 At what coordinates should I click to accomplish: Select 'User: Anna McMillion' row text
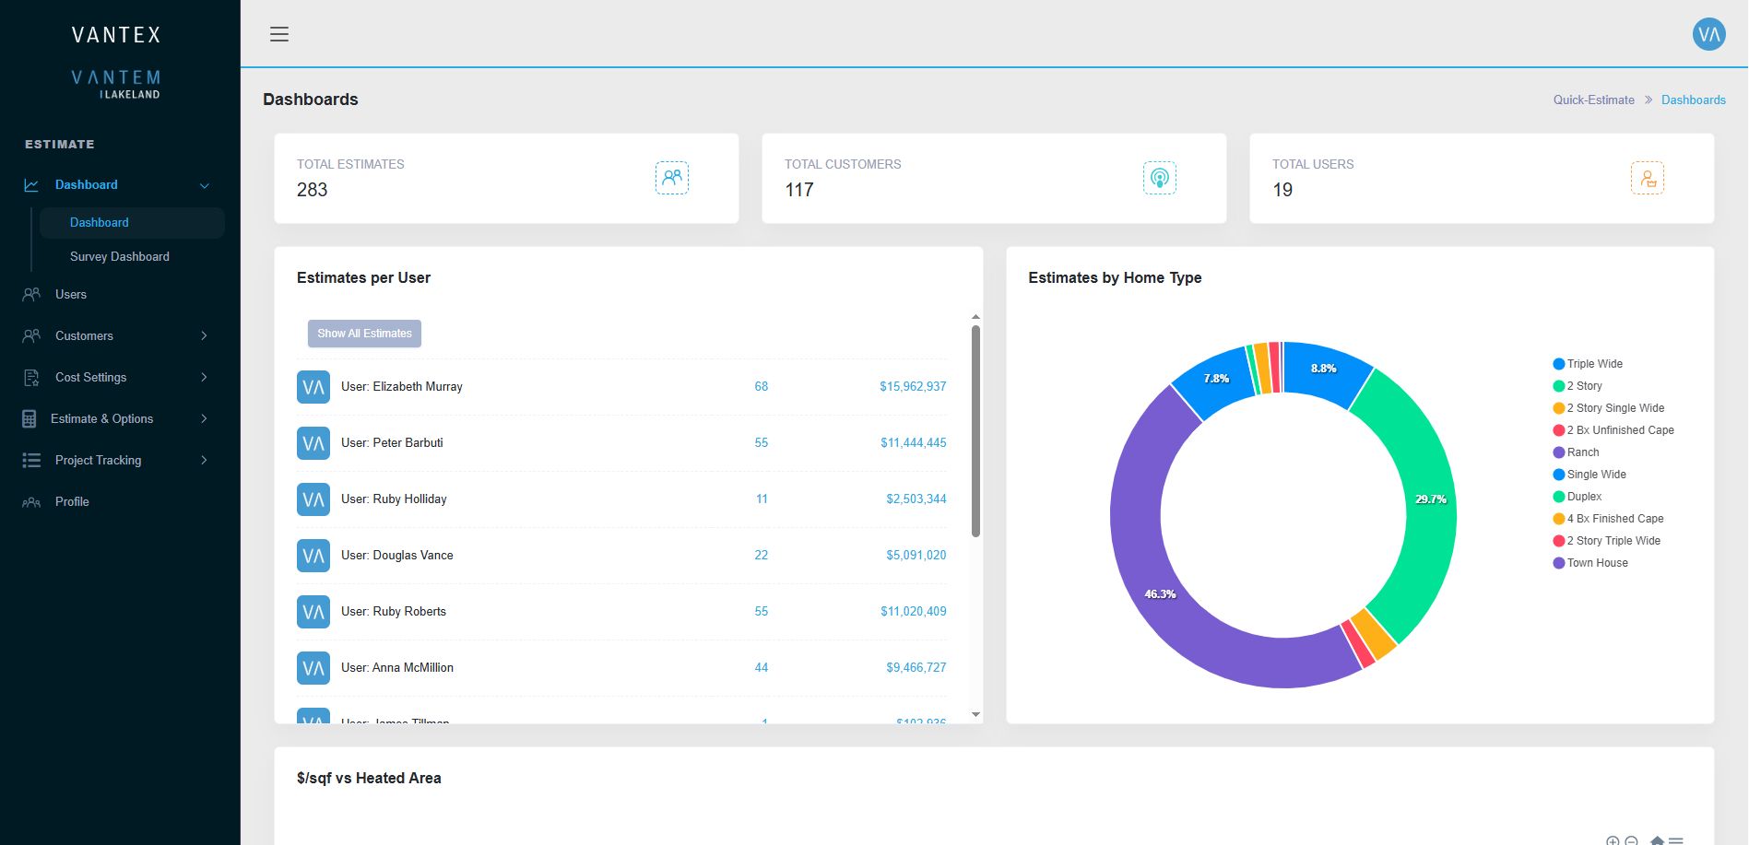[x=397, y=668]
